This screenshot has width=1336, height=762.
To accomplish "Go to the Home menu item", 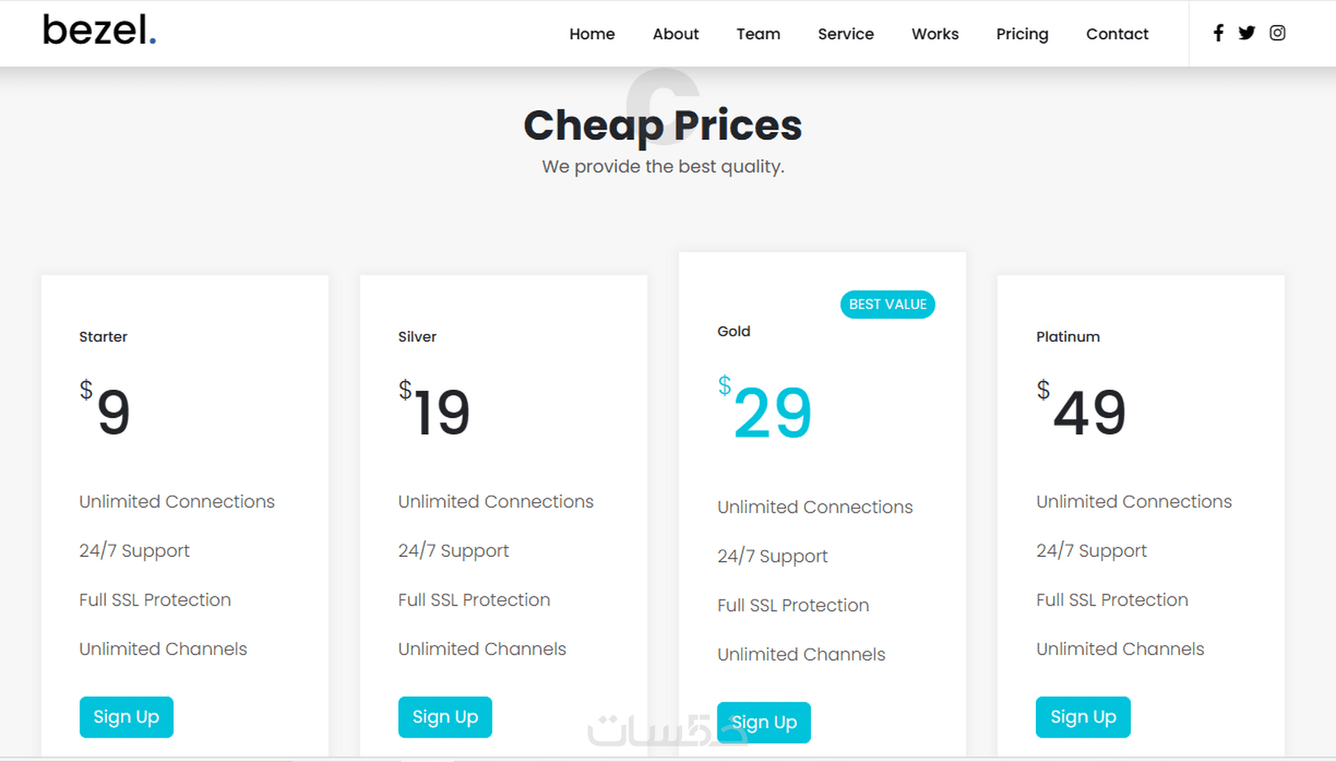I will tap(592, 34).
